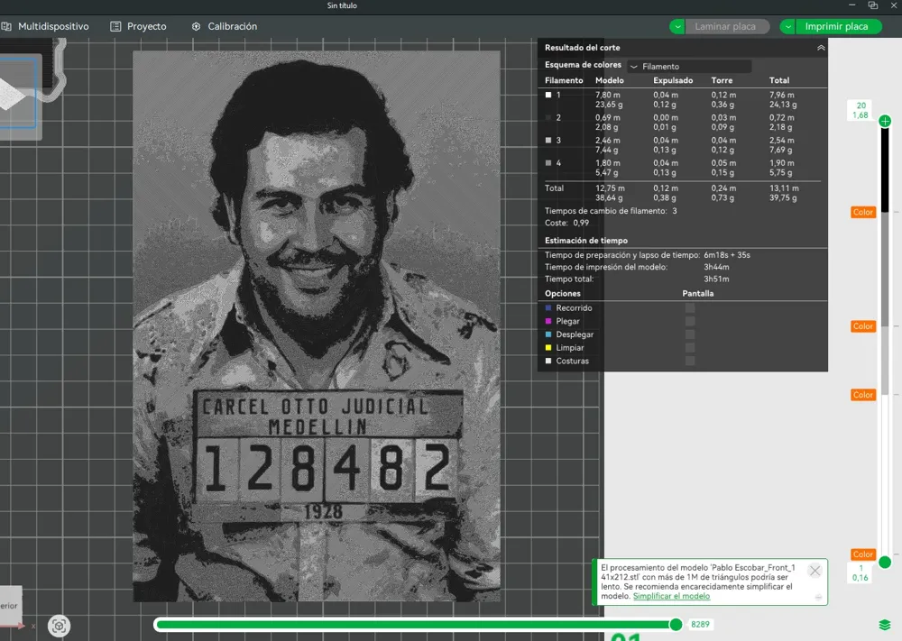
Task: Close the model processing warning notification
Action: pos(815,571)
